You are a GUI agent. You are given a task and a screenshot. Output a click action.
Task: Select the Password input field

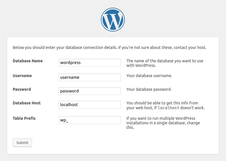[x=90, y=91]
